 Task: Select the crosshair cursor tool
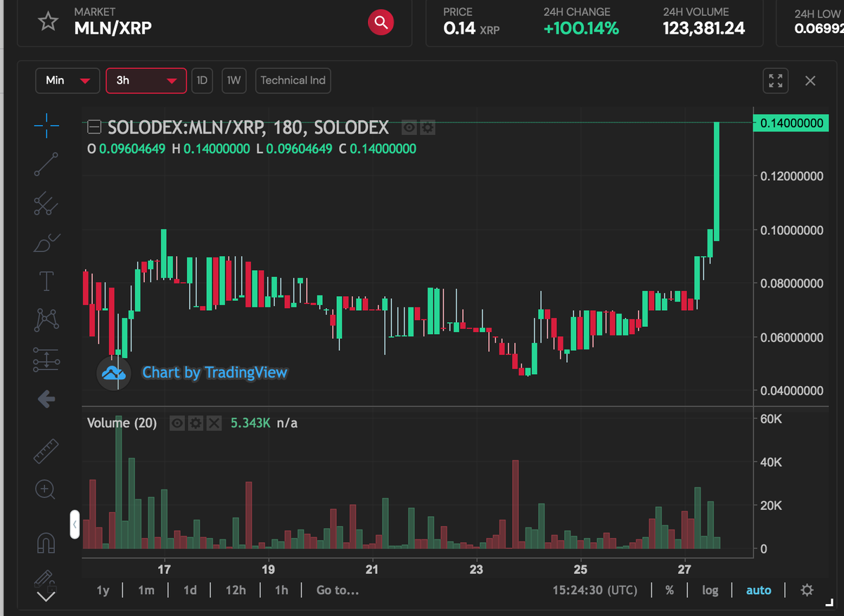(x=46, y=127)
